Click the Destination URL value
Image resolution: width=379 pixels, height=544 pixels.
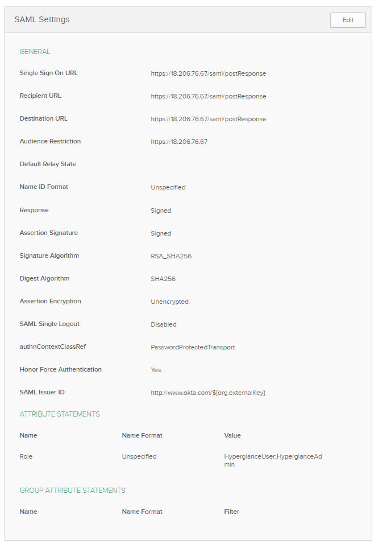(x=208, y=119)
